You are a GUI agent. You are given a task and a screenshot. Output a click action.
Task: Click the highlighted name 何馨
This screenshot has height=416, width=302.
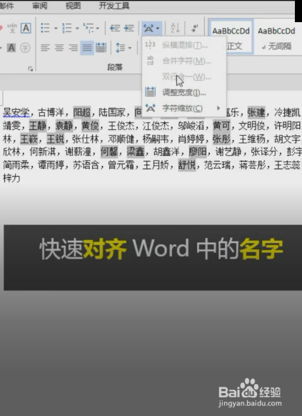coord(109,152)
